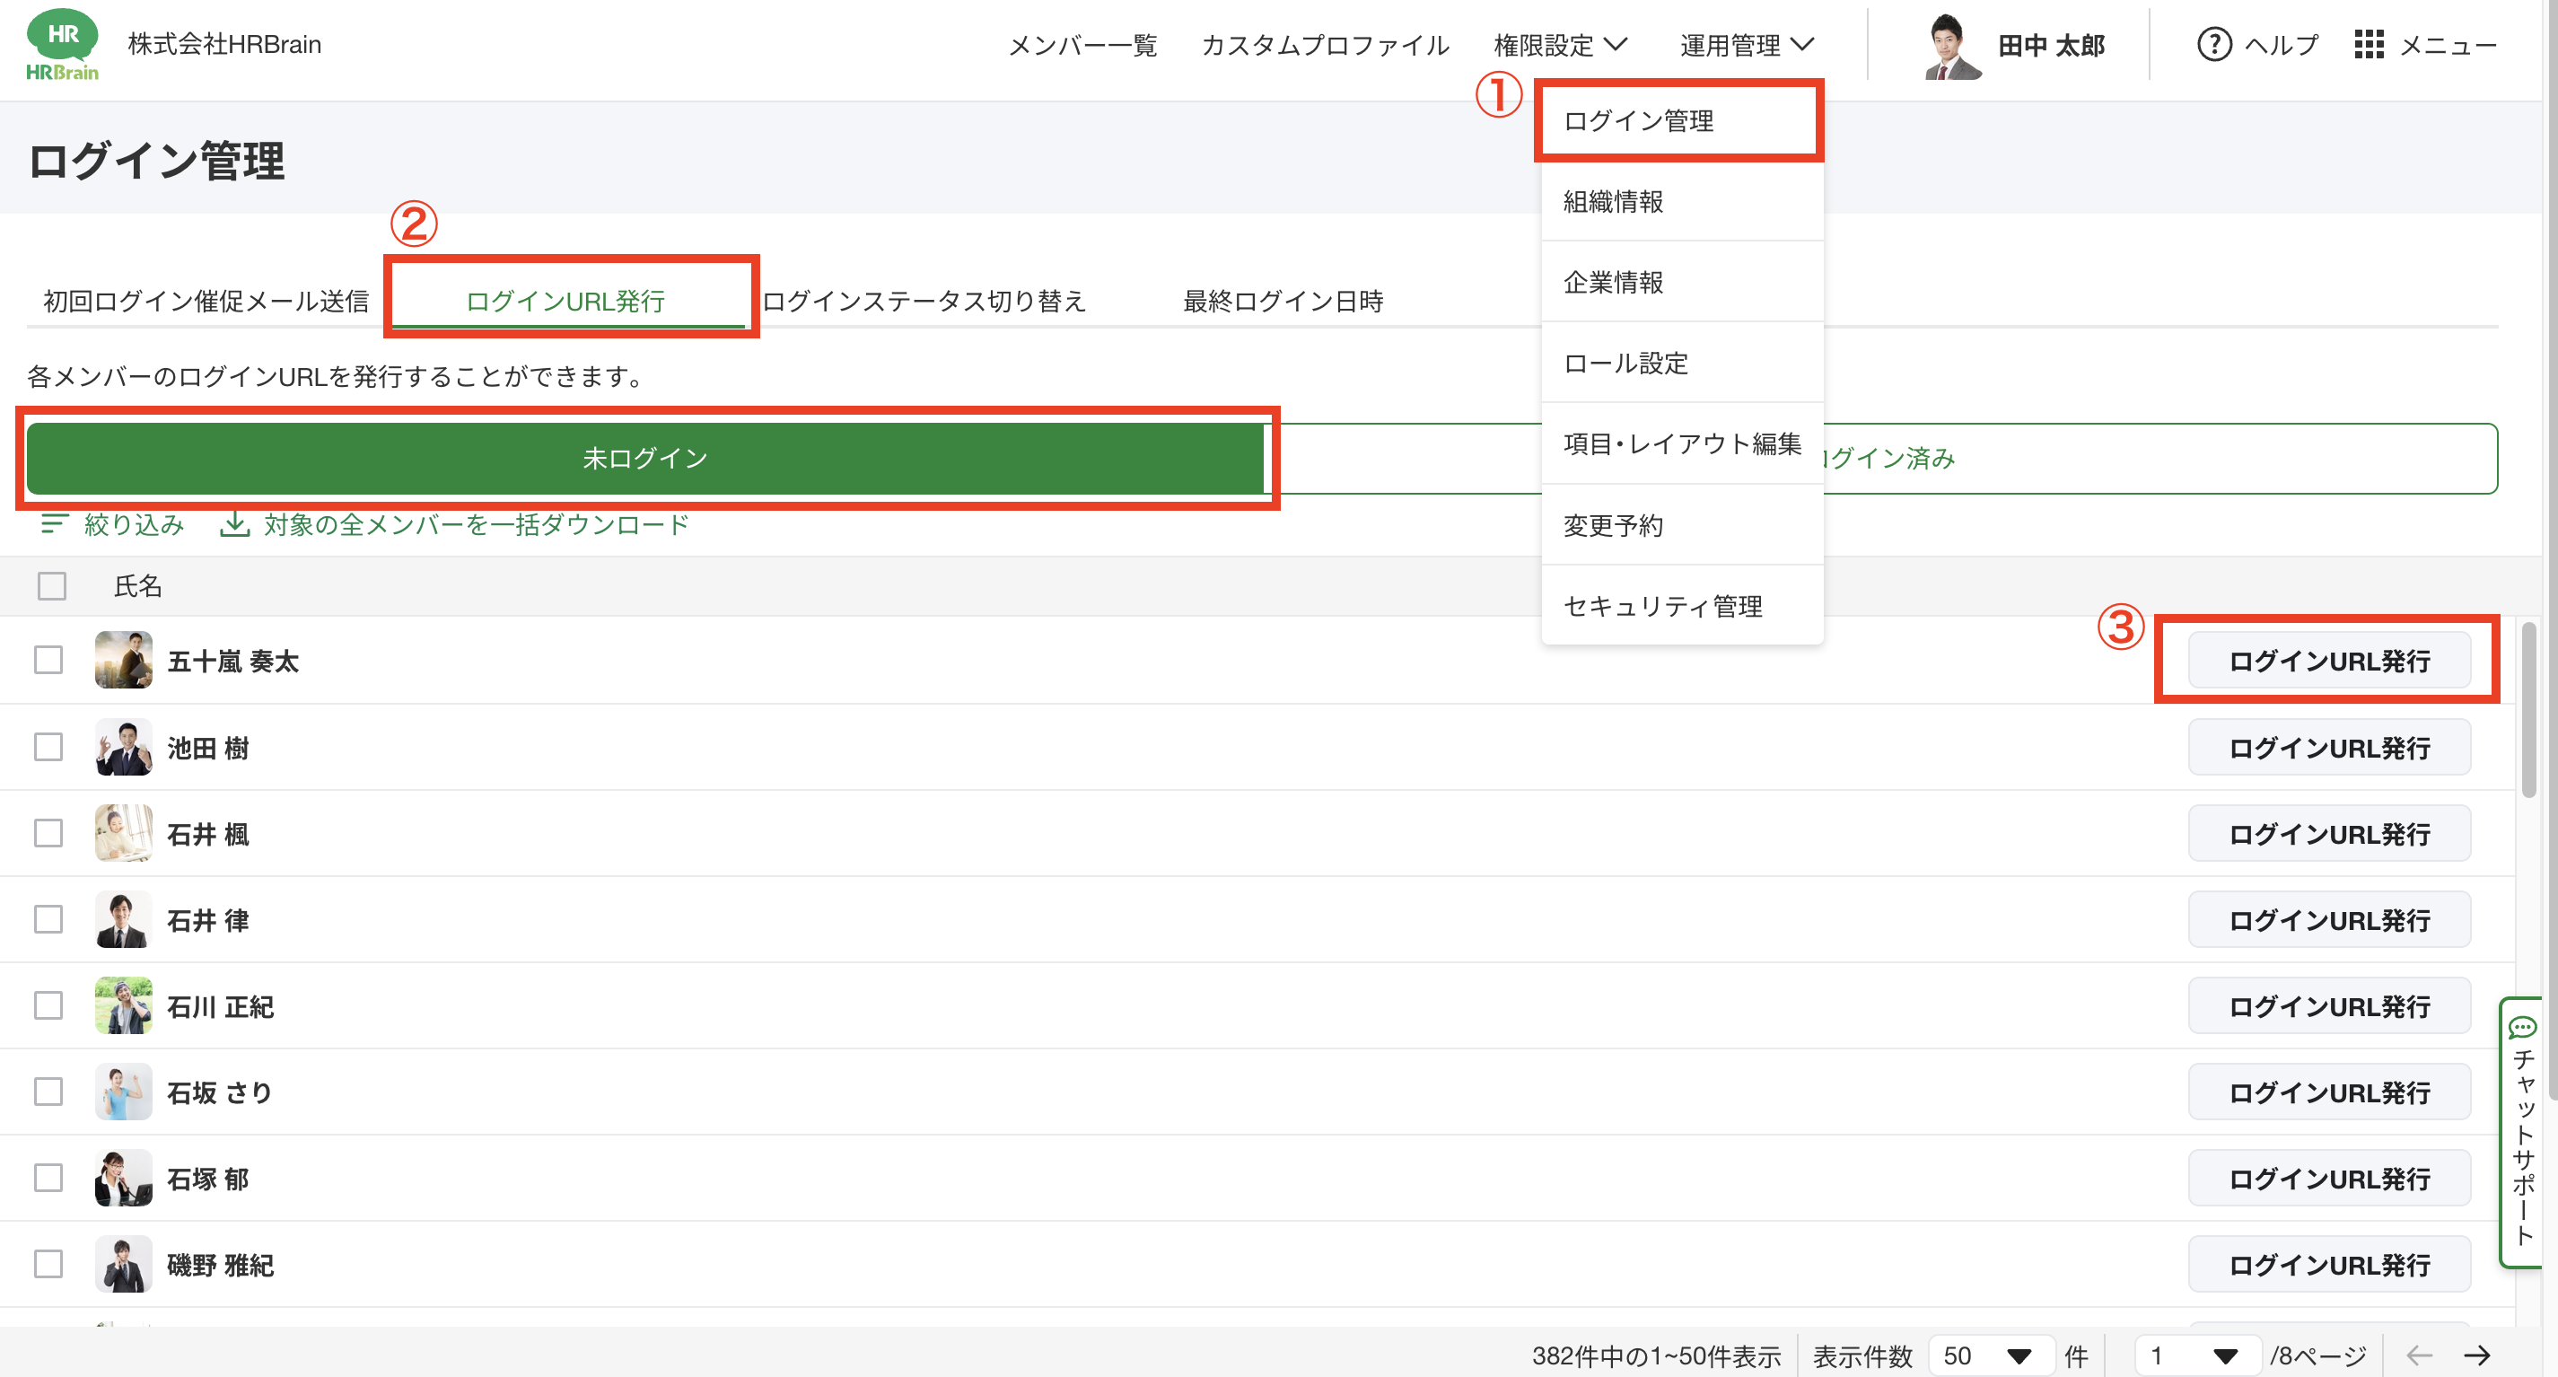
Task: Go to next page arrow
Action: [x=2477, y=1355]
